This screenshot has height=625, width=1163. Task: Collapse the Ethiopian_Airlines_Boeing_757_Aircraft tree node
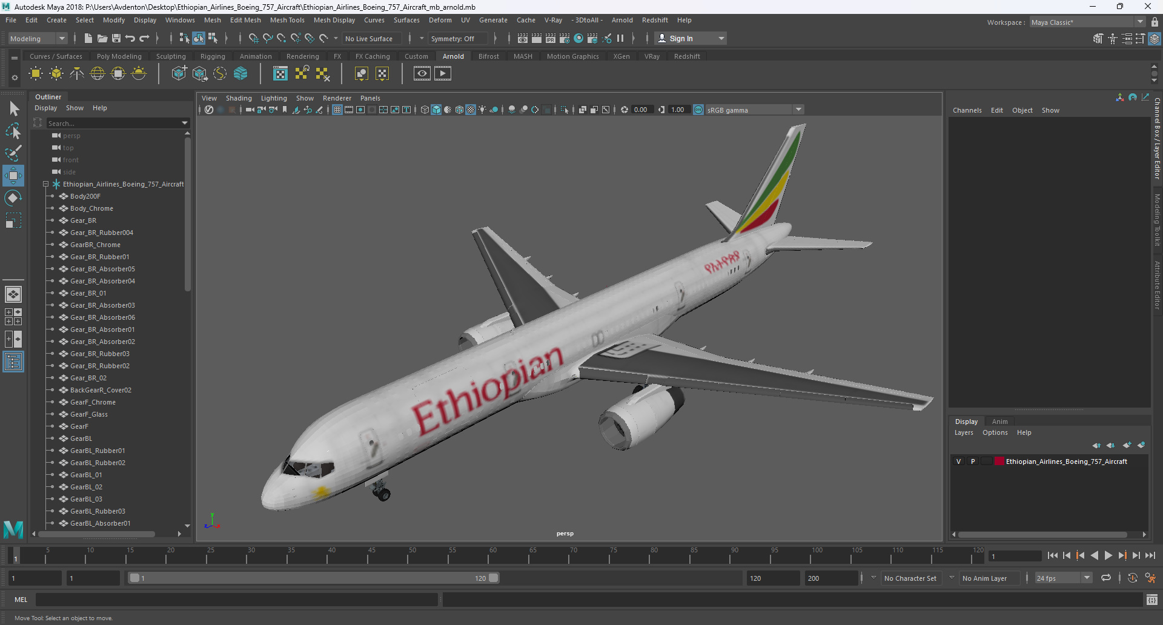click(45, 184)
